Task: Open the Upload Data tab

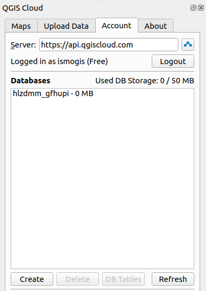Action: click(x=66, y=26)
